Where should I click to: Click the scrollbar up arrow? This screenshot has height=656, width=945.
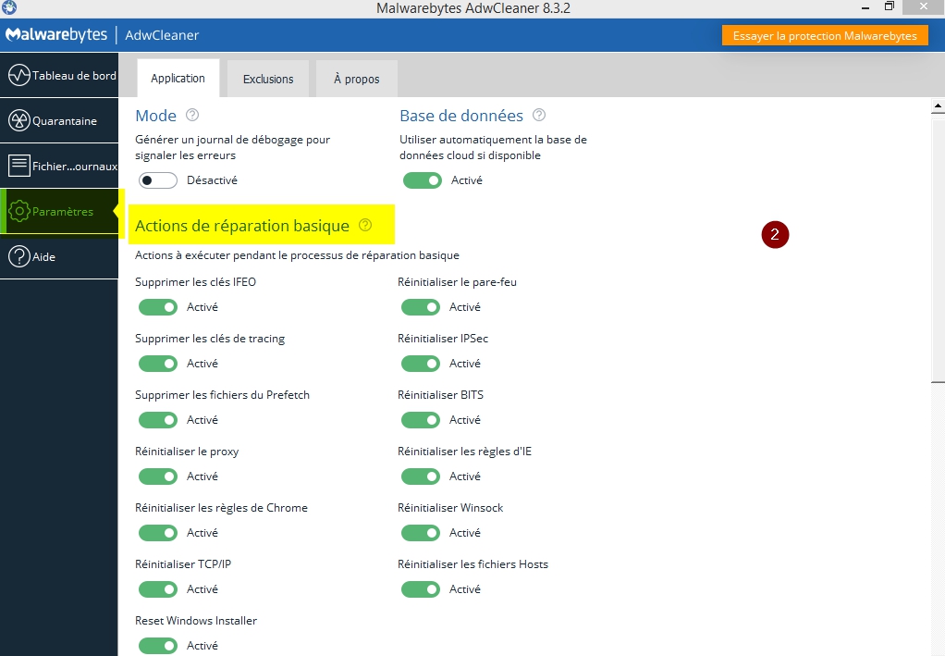[938, 105]
